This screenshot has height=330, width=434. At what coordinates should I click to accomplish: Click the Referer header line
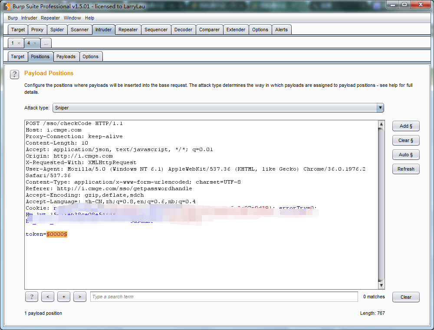click(x=109, y=188)
